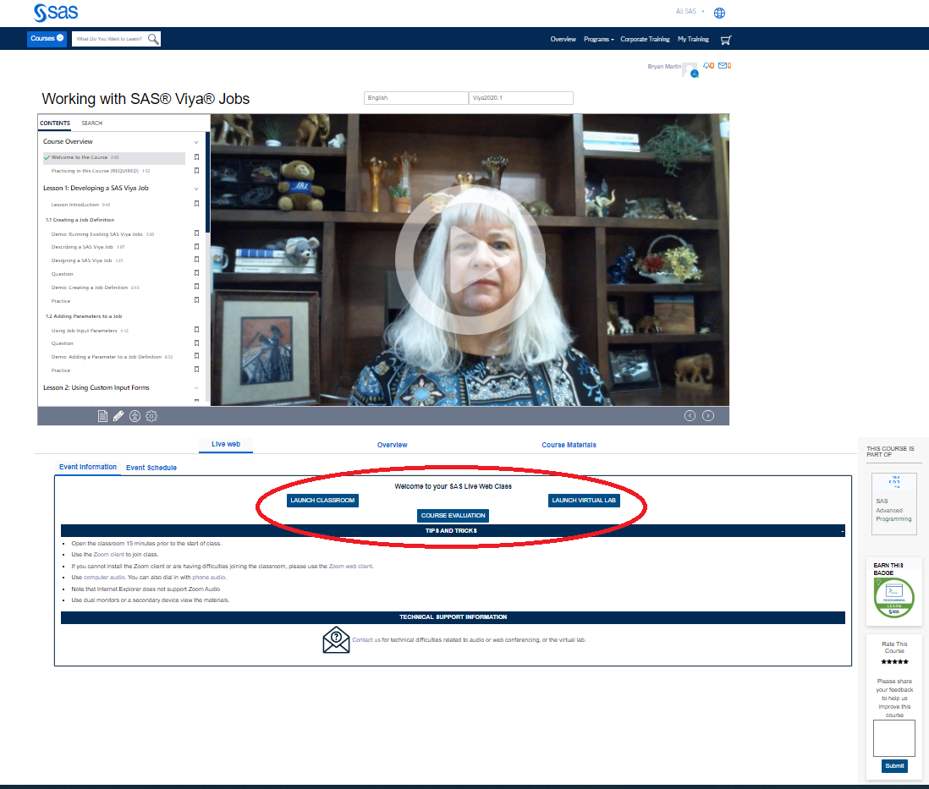This screenshot has width=929, height=789.
Task: Open the transcript document icon in the player toolbar
Action: 102,415
